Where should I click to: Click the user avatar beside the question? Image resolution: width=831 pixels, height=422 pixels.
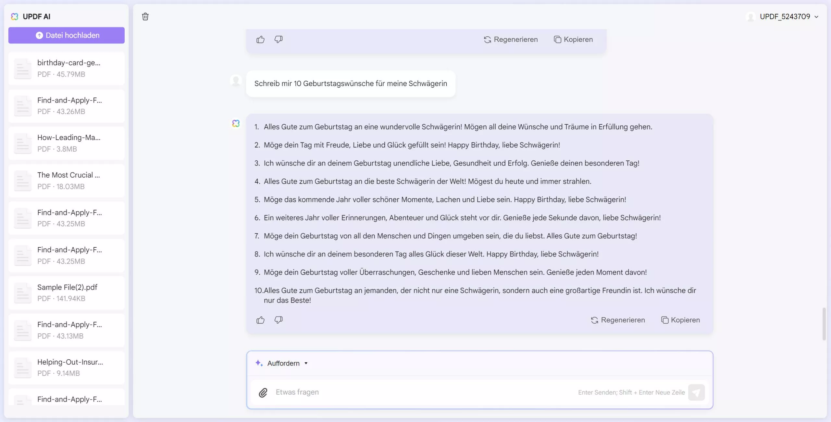236,80
